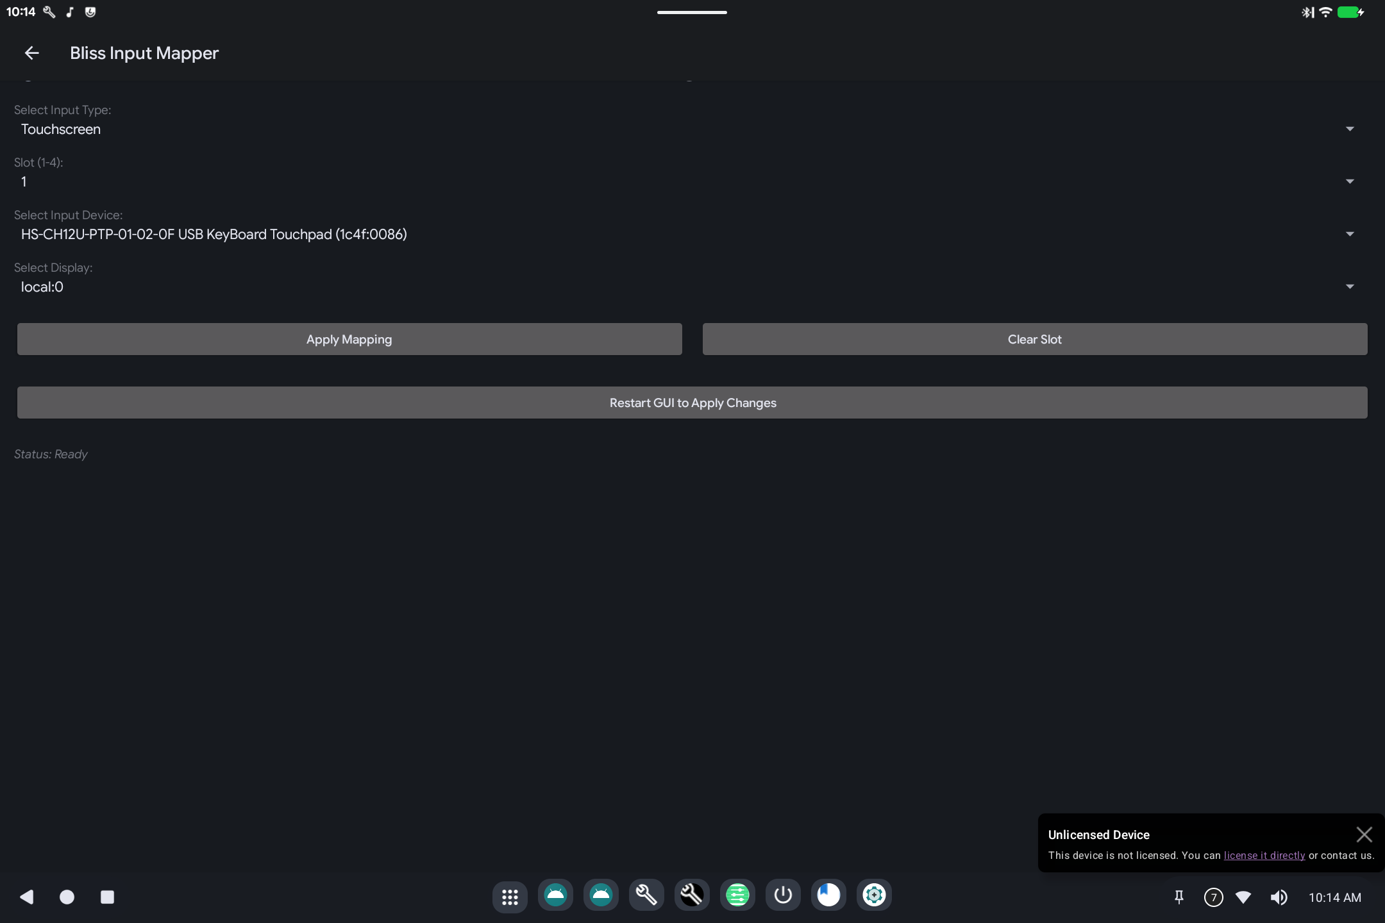
Task: Go back using the header arrow
Action: pos(31,53)
